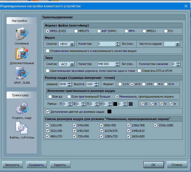This screenshot has width=191, height=172.
Task: Enable video quality min/max limit checkbox
Action: tap(48, 51)
